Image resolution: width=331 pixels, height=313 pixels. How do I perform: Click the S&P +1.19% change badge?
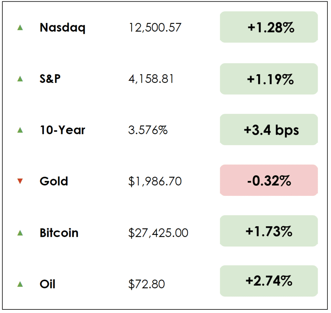[x=269, y=79]
